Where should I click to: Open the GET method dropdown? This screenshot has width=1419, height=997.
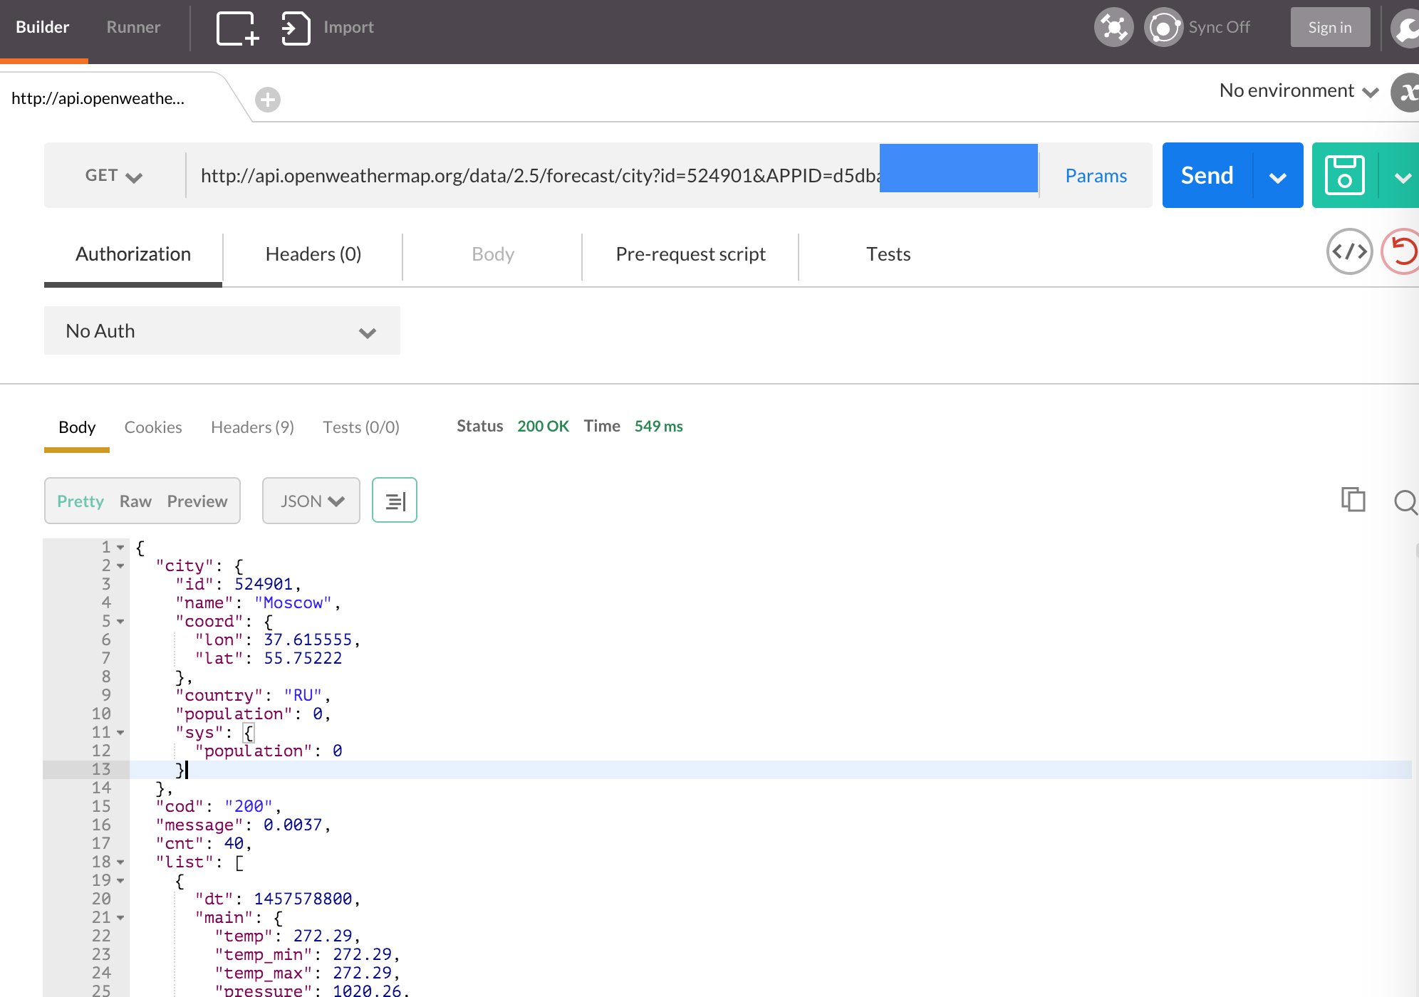(114, 175)
